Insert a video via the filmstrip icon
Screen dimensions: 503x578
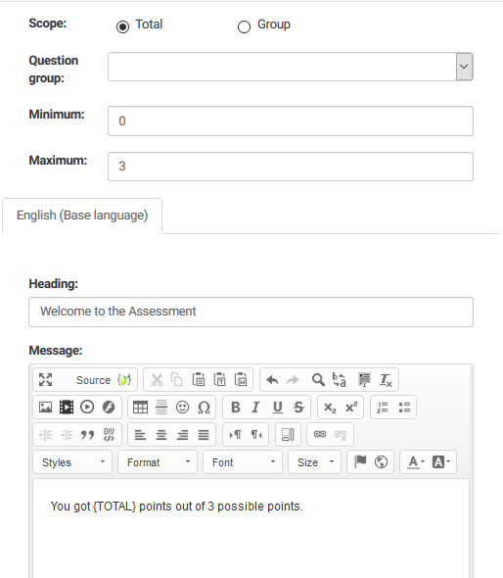[67, 407]
